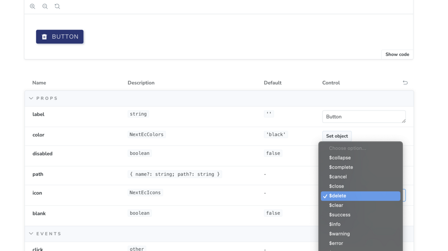
Task: Collapse the EVENTS section
Action: [31, 234]
